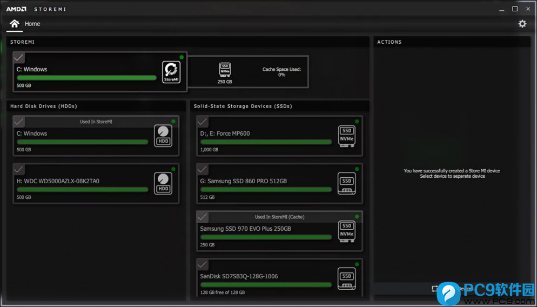Click 'You have successfully created a Store MI device' message
Image resolution: width=537 pixels, height=307 pixels.
click(x=452, y=171)
